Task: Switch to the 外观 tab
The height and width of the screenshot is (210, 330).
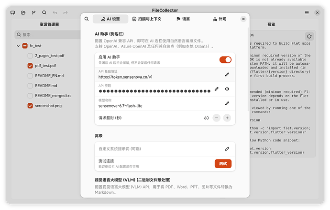Action: (x=220, y=19)
